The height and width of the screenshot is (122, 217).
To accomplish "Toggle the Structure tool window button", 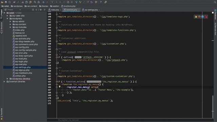I will click(x=1, y=28).
